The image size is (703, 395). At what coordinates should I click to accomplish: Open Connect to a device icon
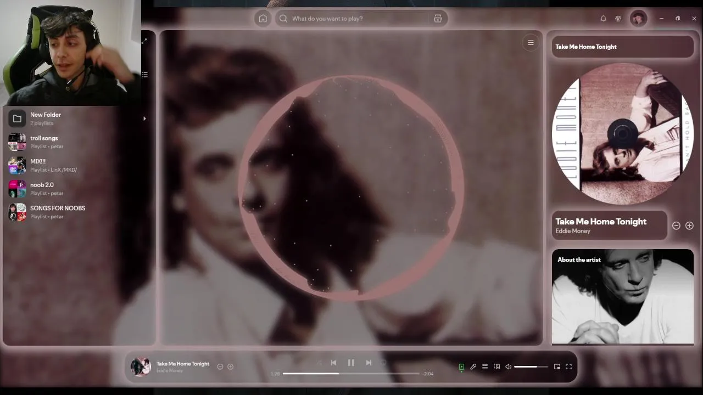click(x=496, y=366)
